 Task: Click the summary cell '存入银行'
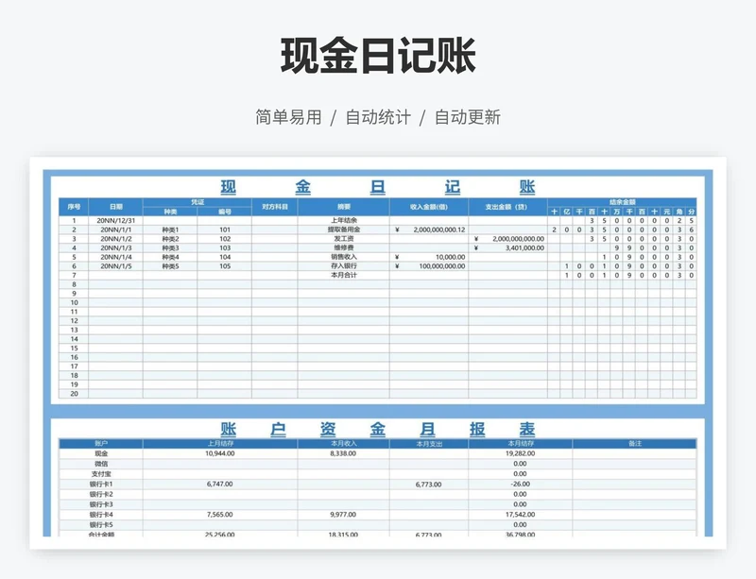[x=344, y=266]
